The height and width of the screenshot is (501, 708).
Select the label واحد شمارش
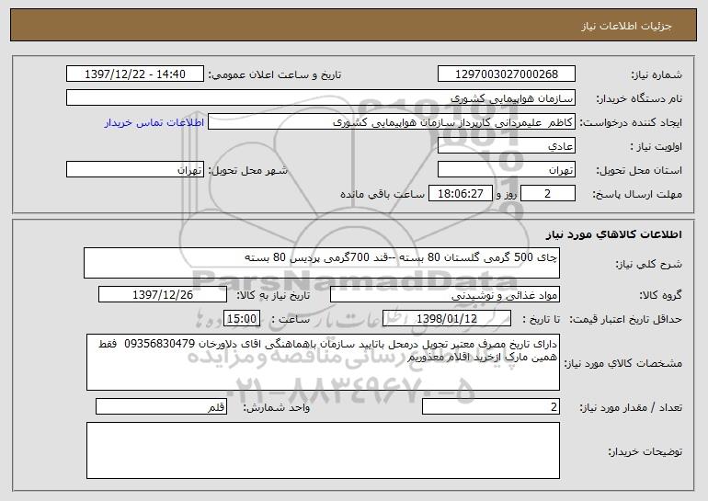(x=277, y=408)
